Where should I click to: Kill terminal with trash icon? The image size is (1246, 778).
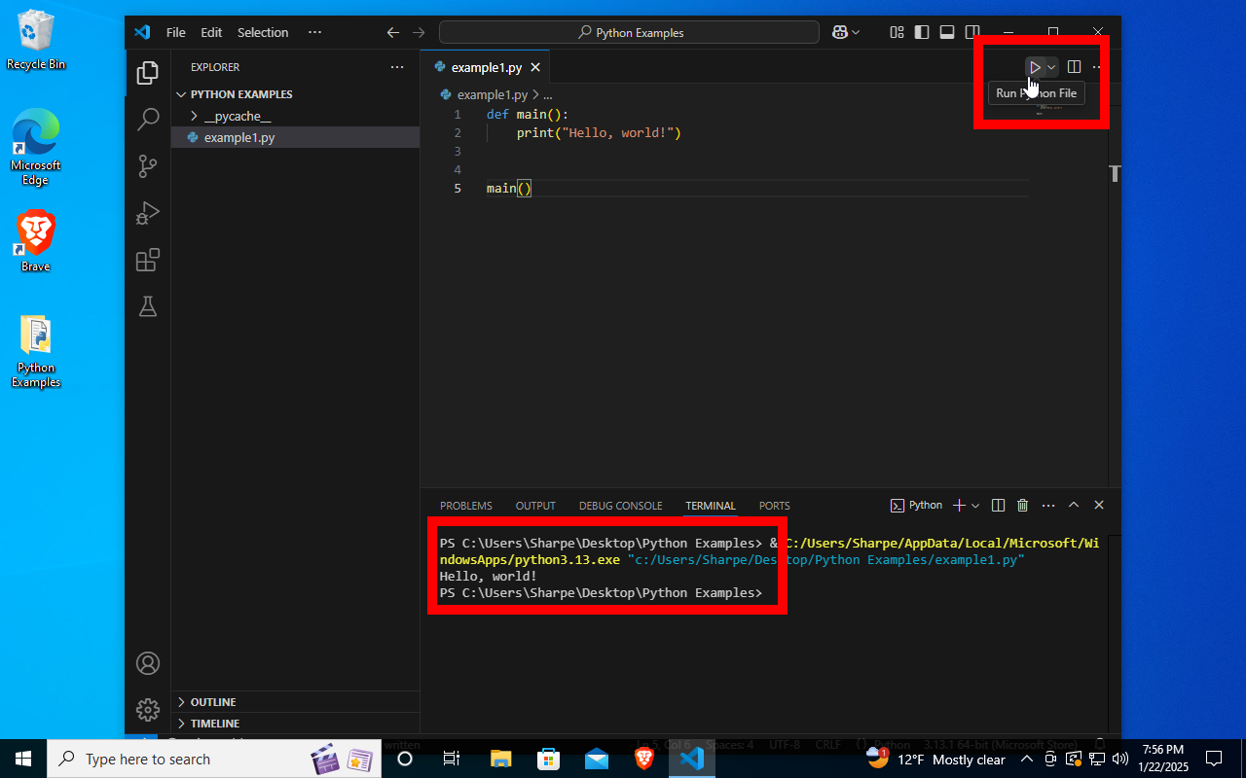tap(1022, 506)
